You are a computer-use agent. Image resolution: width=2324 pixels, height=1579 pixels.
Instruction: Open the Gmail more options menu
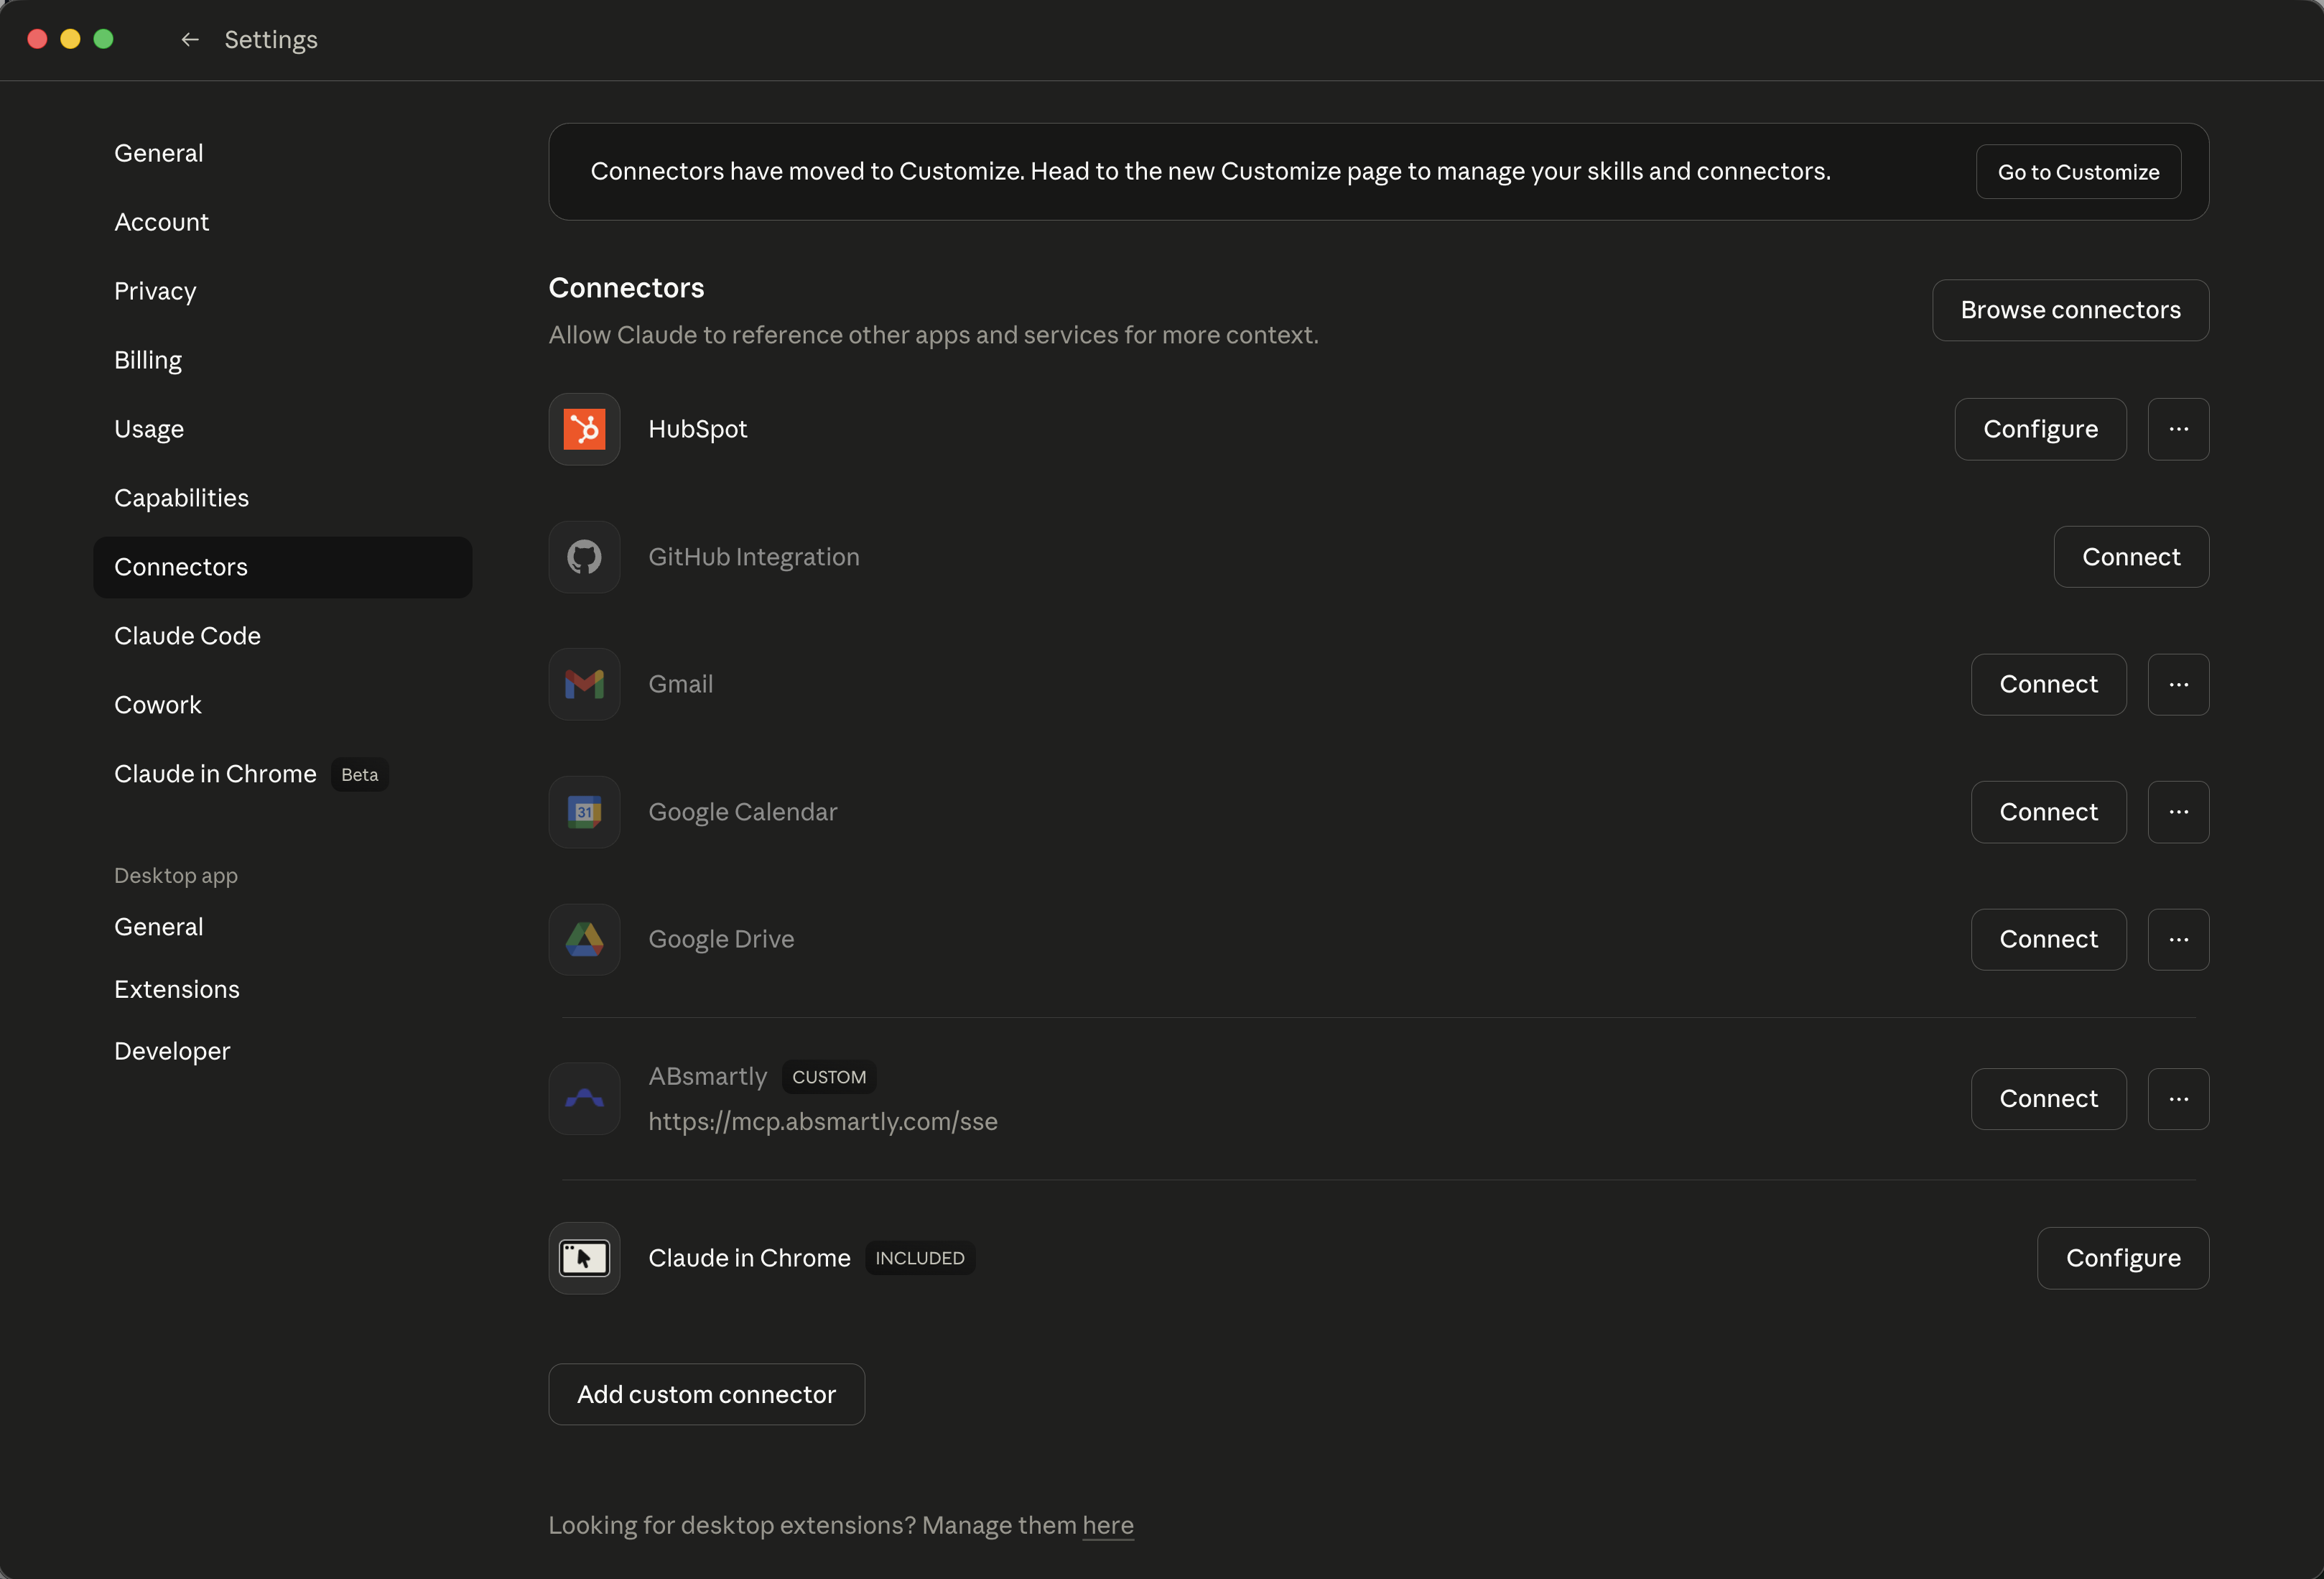click(x=2178, y=684)
